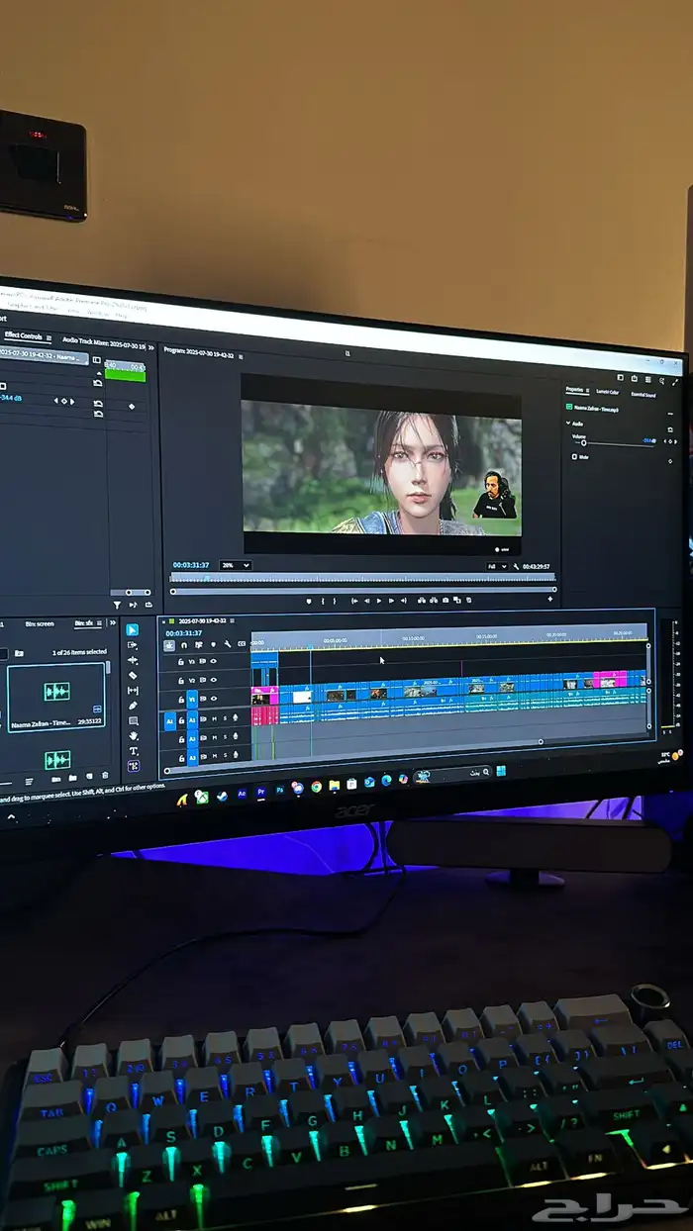Adjust the Volume slider in Properties

point(584,442)
